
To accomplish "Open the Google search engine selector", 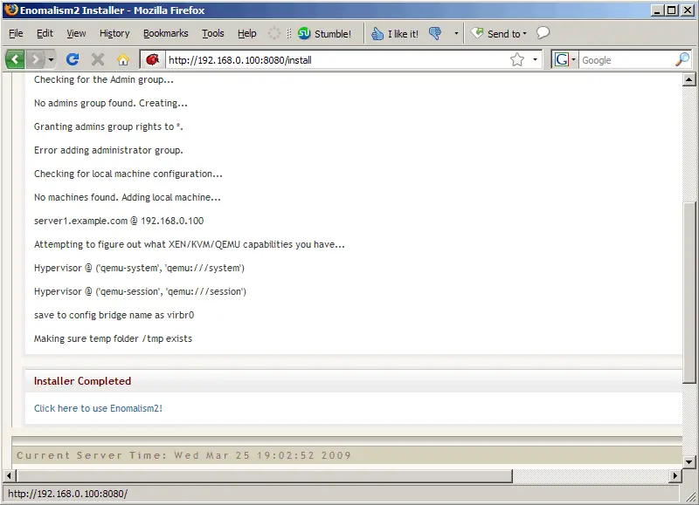I will (x=564, y=59).
